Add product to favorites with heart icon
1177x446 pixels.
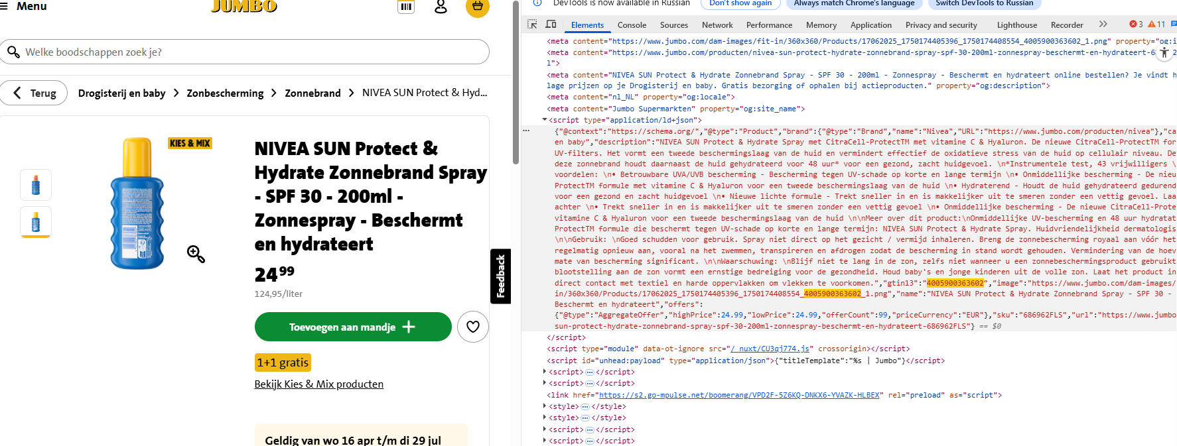(473, 327)
